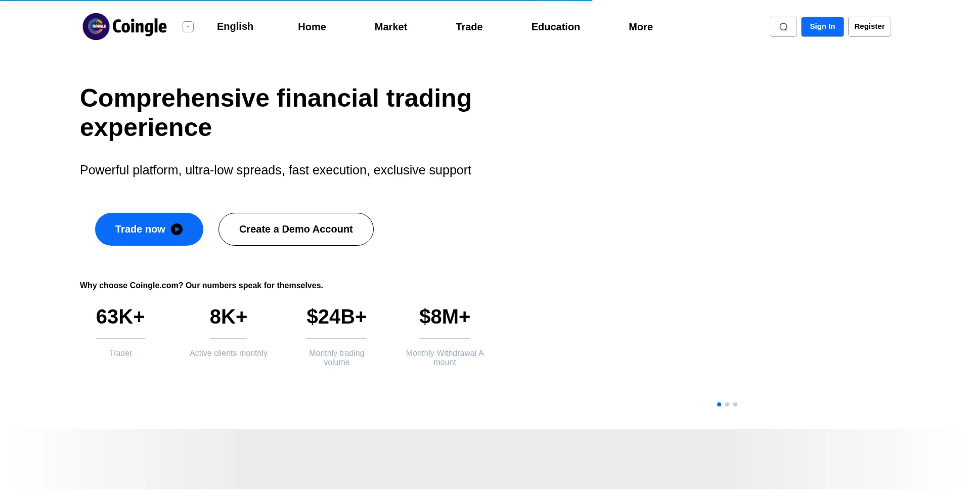
Task: Open the Education menu item
Action: [x=555, y=27]
